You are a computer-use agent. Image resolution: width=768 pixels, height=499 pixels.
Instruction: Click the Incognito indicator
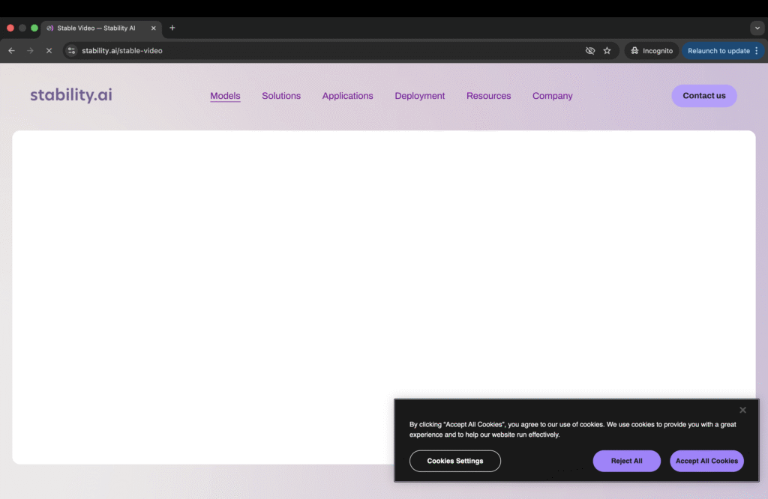point(651,51)
